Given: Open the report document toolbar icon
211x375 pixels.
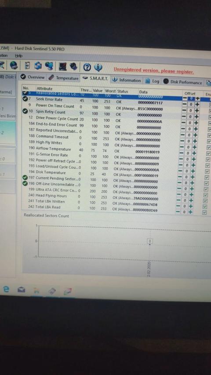Looking at the screenshot, I should (27, 66).
